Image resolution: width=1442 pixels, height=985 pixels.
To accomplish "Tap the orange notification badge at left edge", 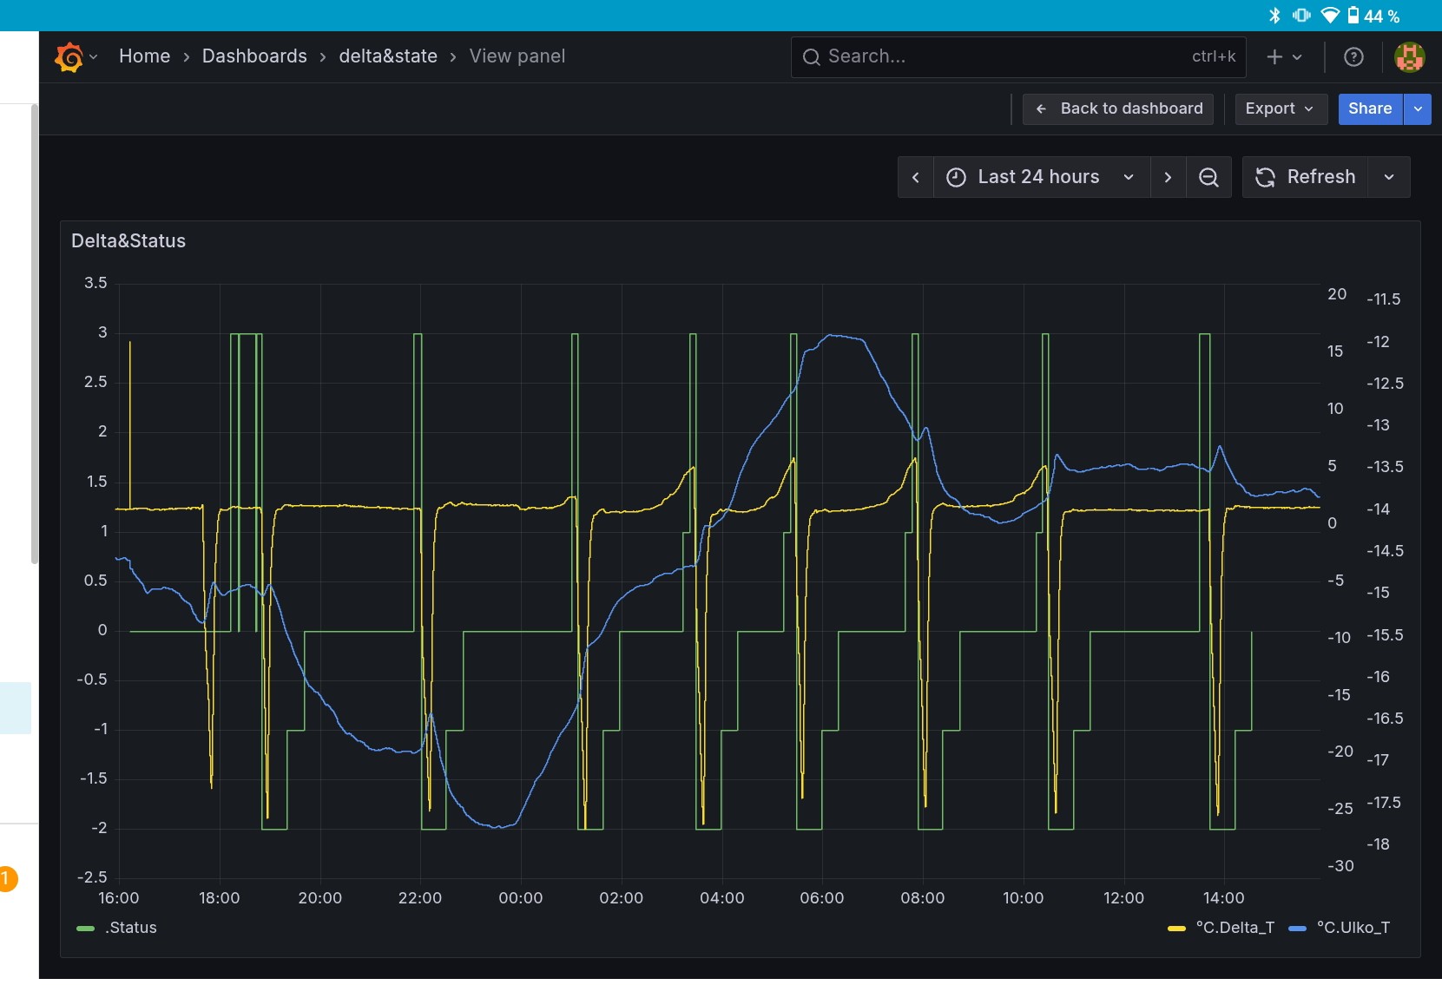I will (x=7, y=878).
